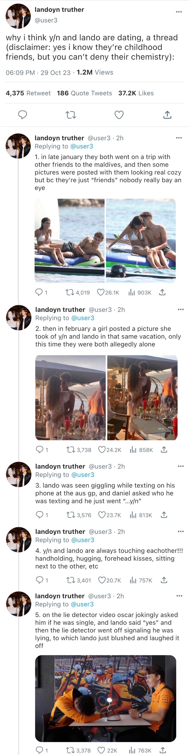Screen dimensions: 189x755
Task: Open the 37.2K Likes list
Action: (x=136, y=93)
